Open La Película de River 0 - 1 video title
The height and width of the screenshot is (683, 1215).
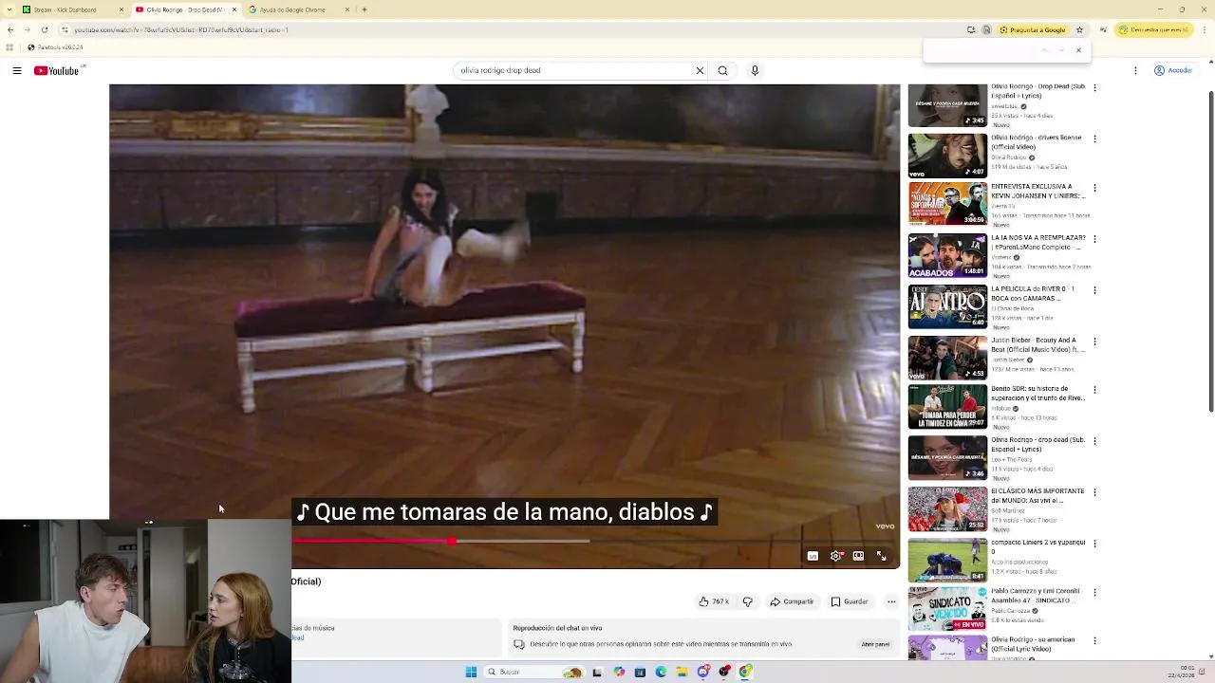1033,293
